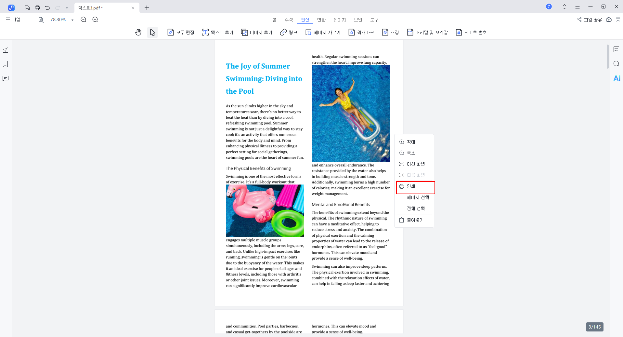
Task: Click the blue number 7 badge
Action: (549, 7)
